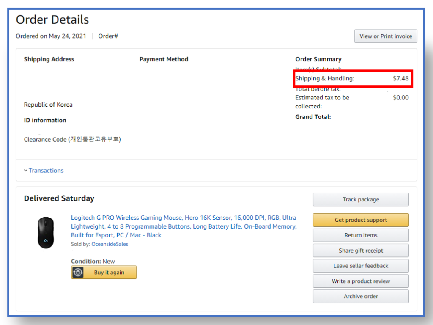Click Clearance Code label text
The width and height of the screenshot is (433, 325).
pyautogui.click(x=72, y=139)
